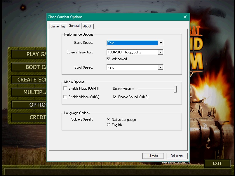This screenshot has width=235, height=176.
Task: Close the Close Combat Options dialog
Action: pos(185,17)
